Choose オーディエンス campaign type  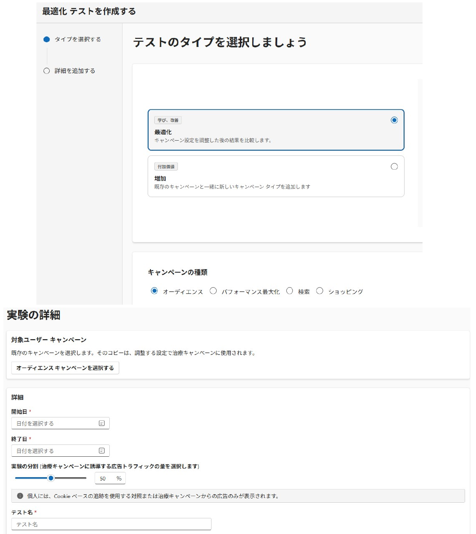pyautogui.click(x=154, y=291)
